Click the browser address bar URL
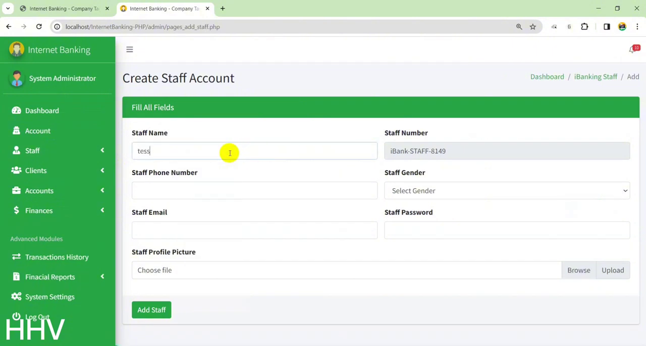Viewport: 646px width, 346px height. 142,27
